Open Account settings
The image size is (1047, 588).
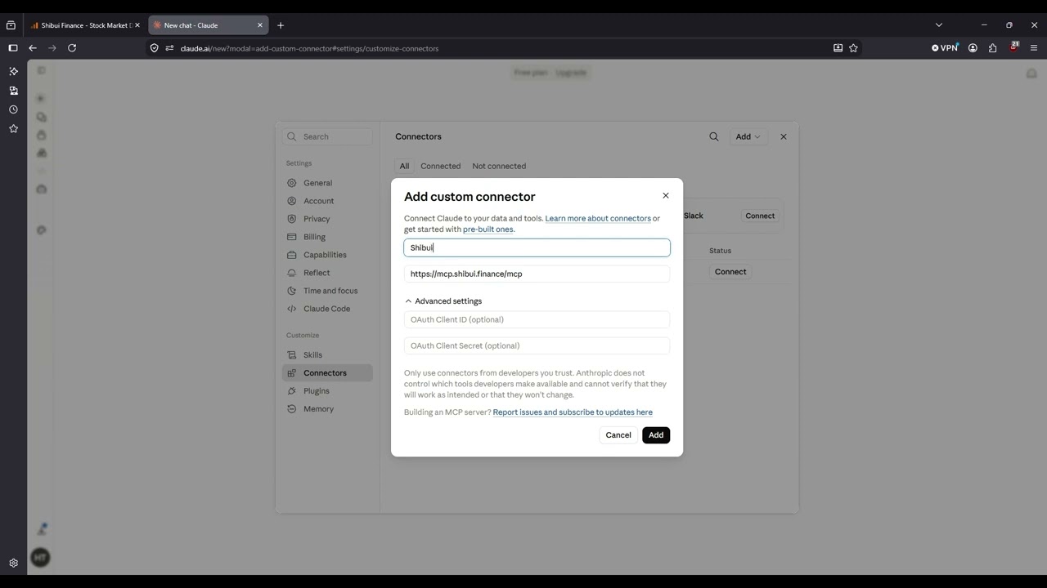[327, 201]
